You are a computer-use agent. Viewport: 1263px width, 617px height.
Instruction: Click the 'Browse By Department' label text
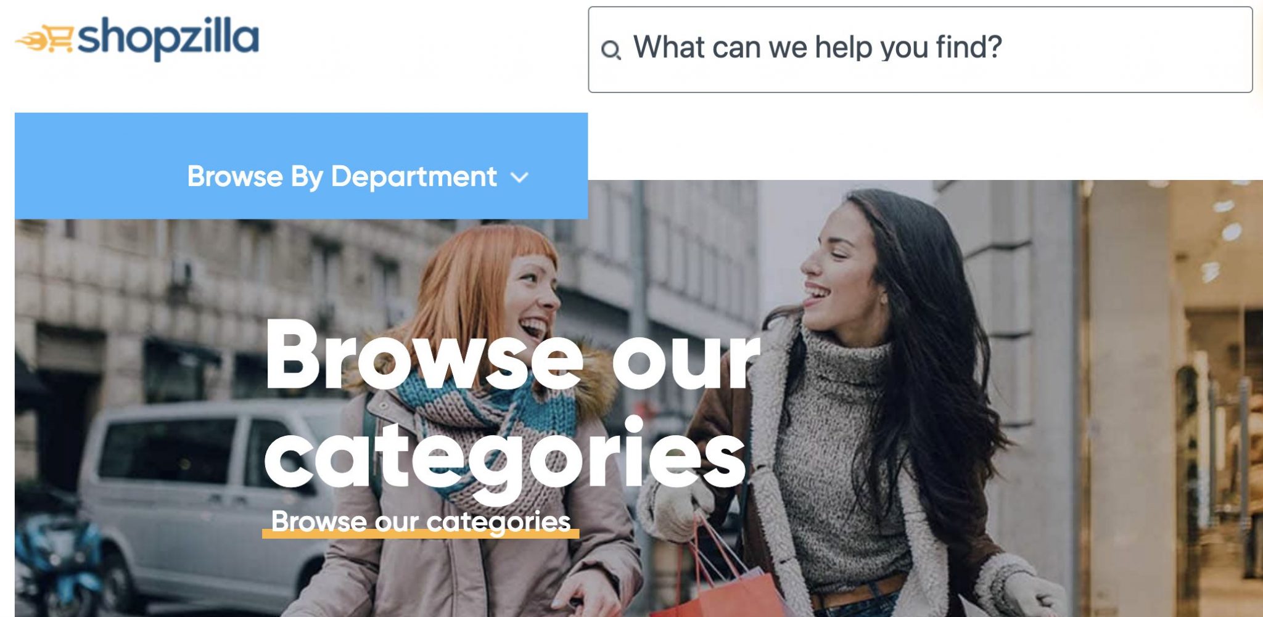[x=342, y=177]
